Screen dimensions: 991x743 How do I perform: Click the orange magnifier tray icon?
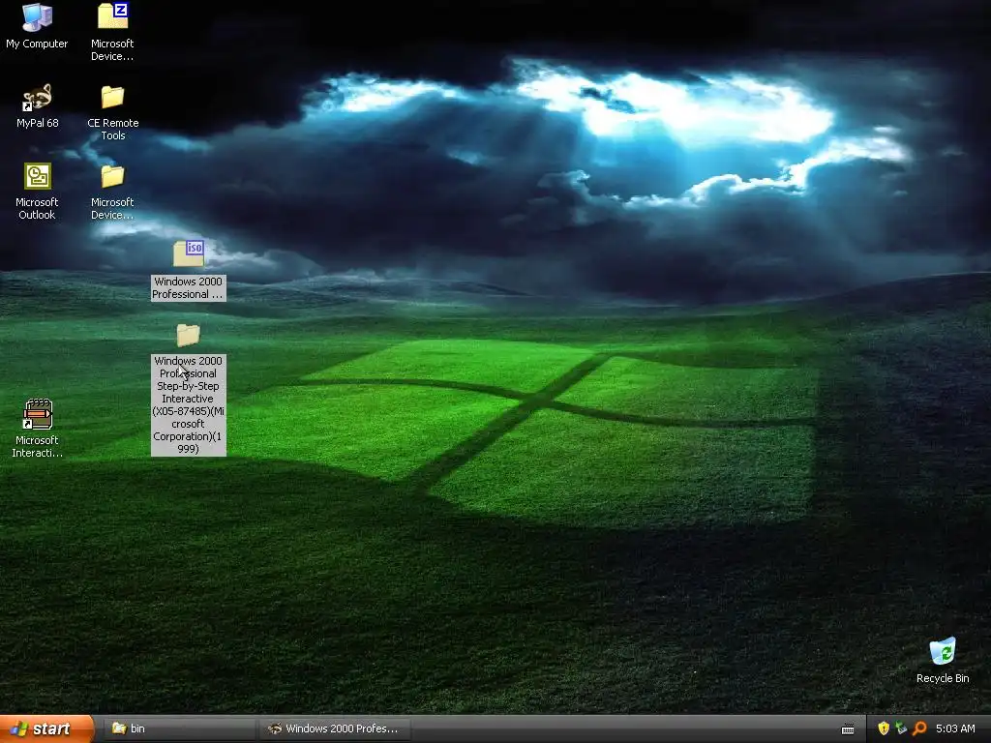point(919,728)
